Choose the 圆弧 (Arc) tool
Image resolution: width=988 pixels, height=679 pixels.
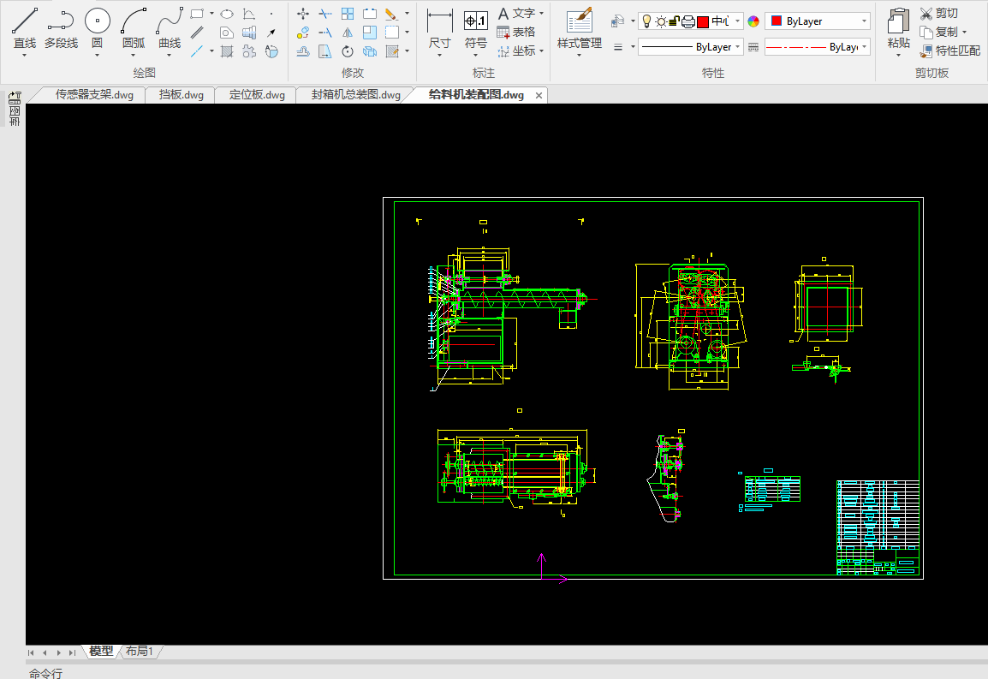click(x=134, y=22)
